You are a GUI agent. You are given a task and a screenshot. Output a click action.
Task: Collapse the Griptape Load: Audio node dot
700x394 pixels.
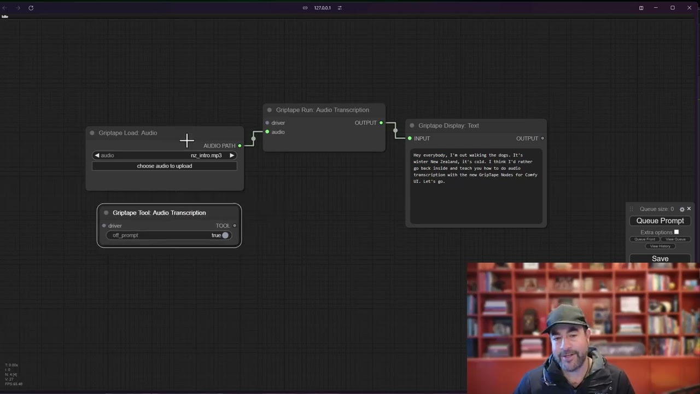92,133
